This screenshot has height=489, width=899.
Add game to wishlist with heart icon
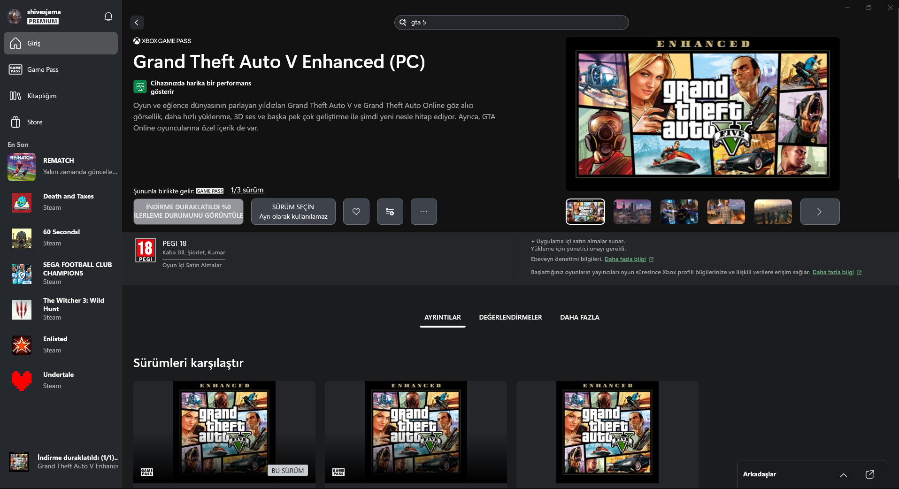pyautogui.click(x=356, y=212)
